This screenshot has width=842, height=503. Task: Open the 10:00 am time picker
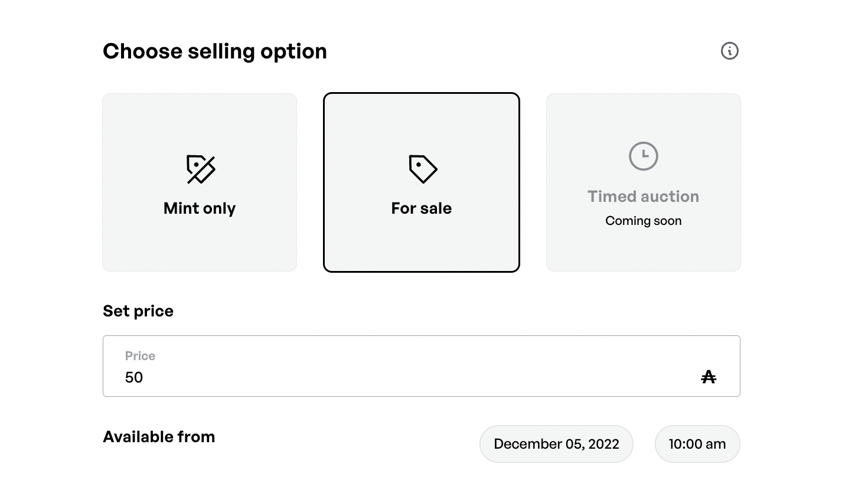click(x=697, y=444)
